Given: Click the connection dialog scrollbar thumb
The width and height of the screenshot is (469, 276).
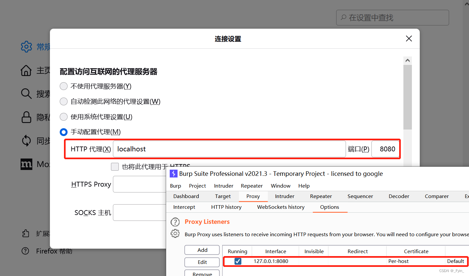Looking at the screenshot, I should pyautogui.click(x=407, y=97).
